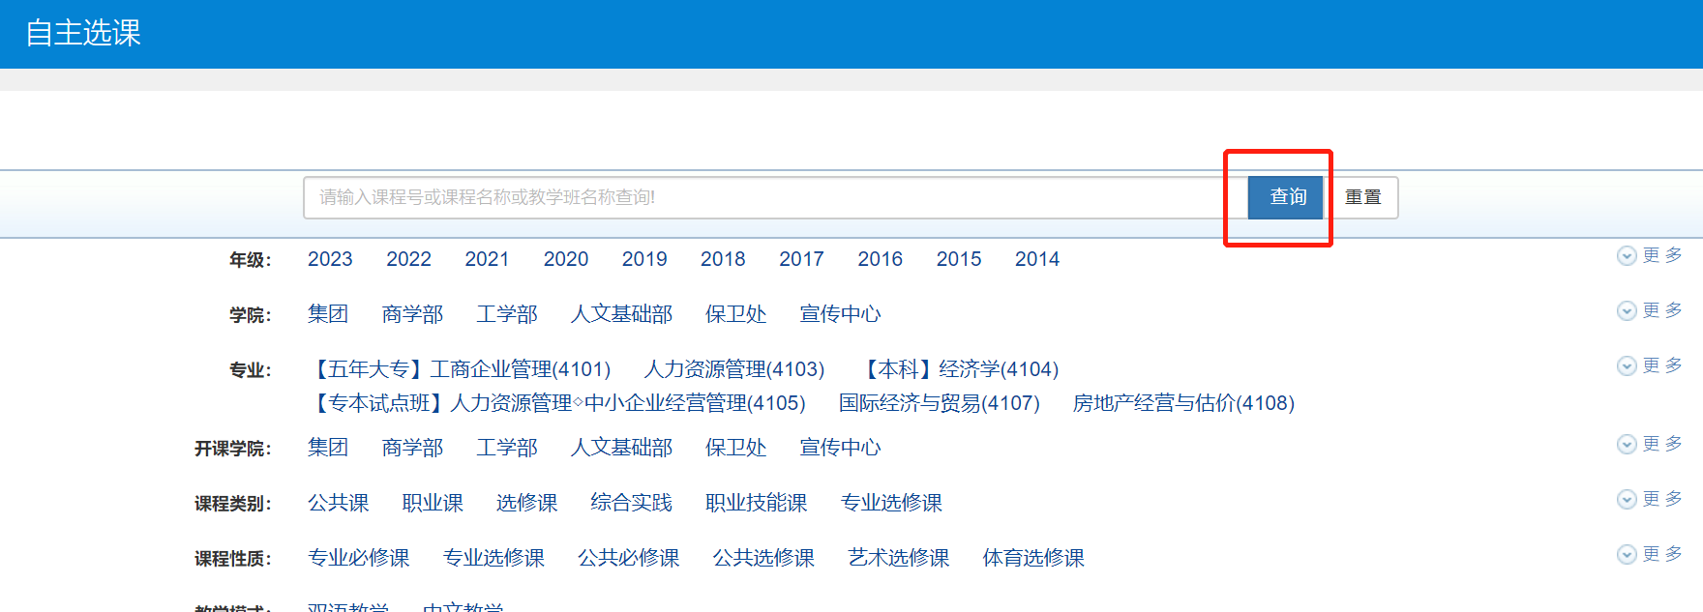Click the 重置 reset button
This screenshot has height=612, width=1703.
click(1362, 197)
